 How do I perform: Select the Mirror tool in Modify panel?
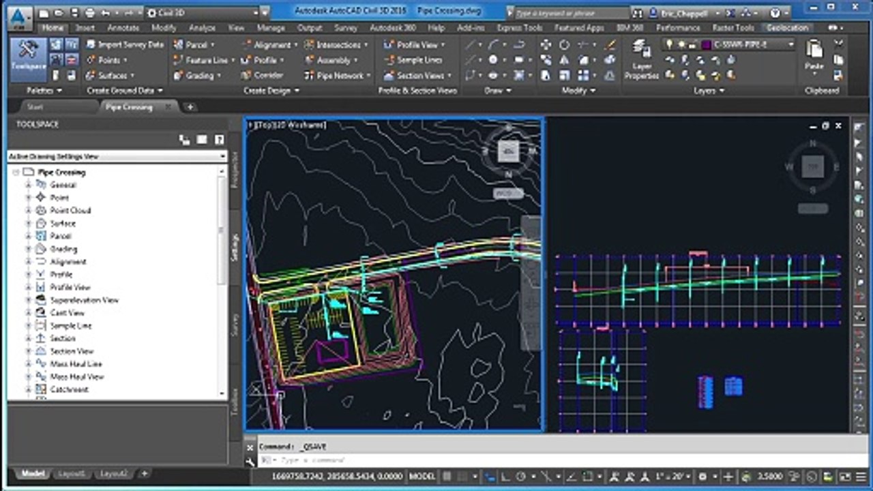click(x=564, y=60)
